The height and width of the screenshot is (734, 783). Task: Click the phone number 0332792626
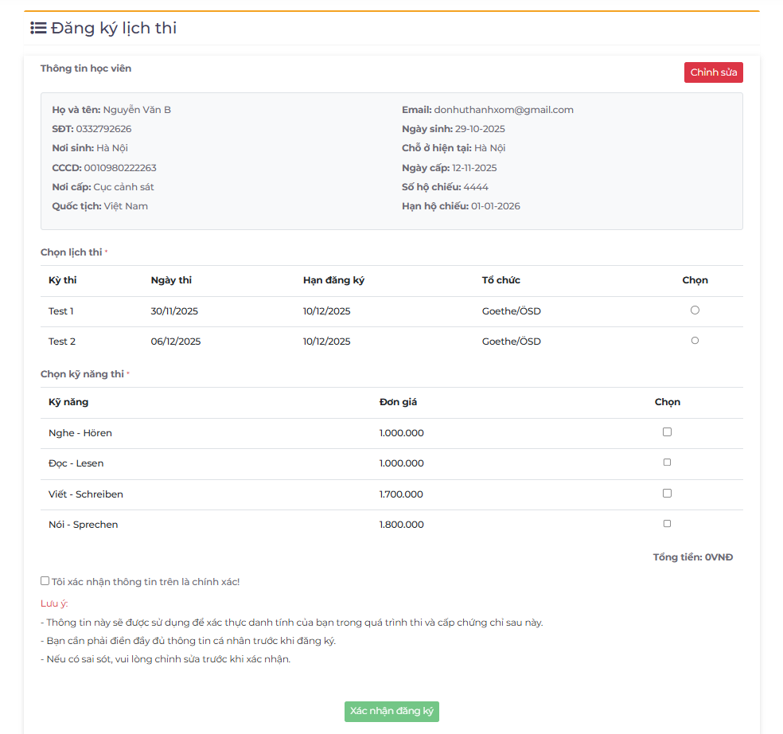click(x=103, y=129)
